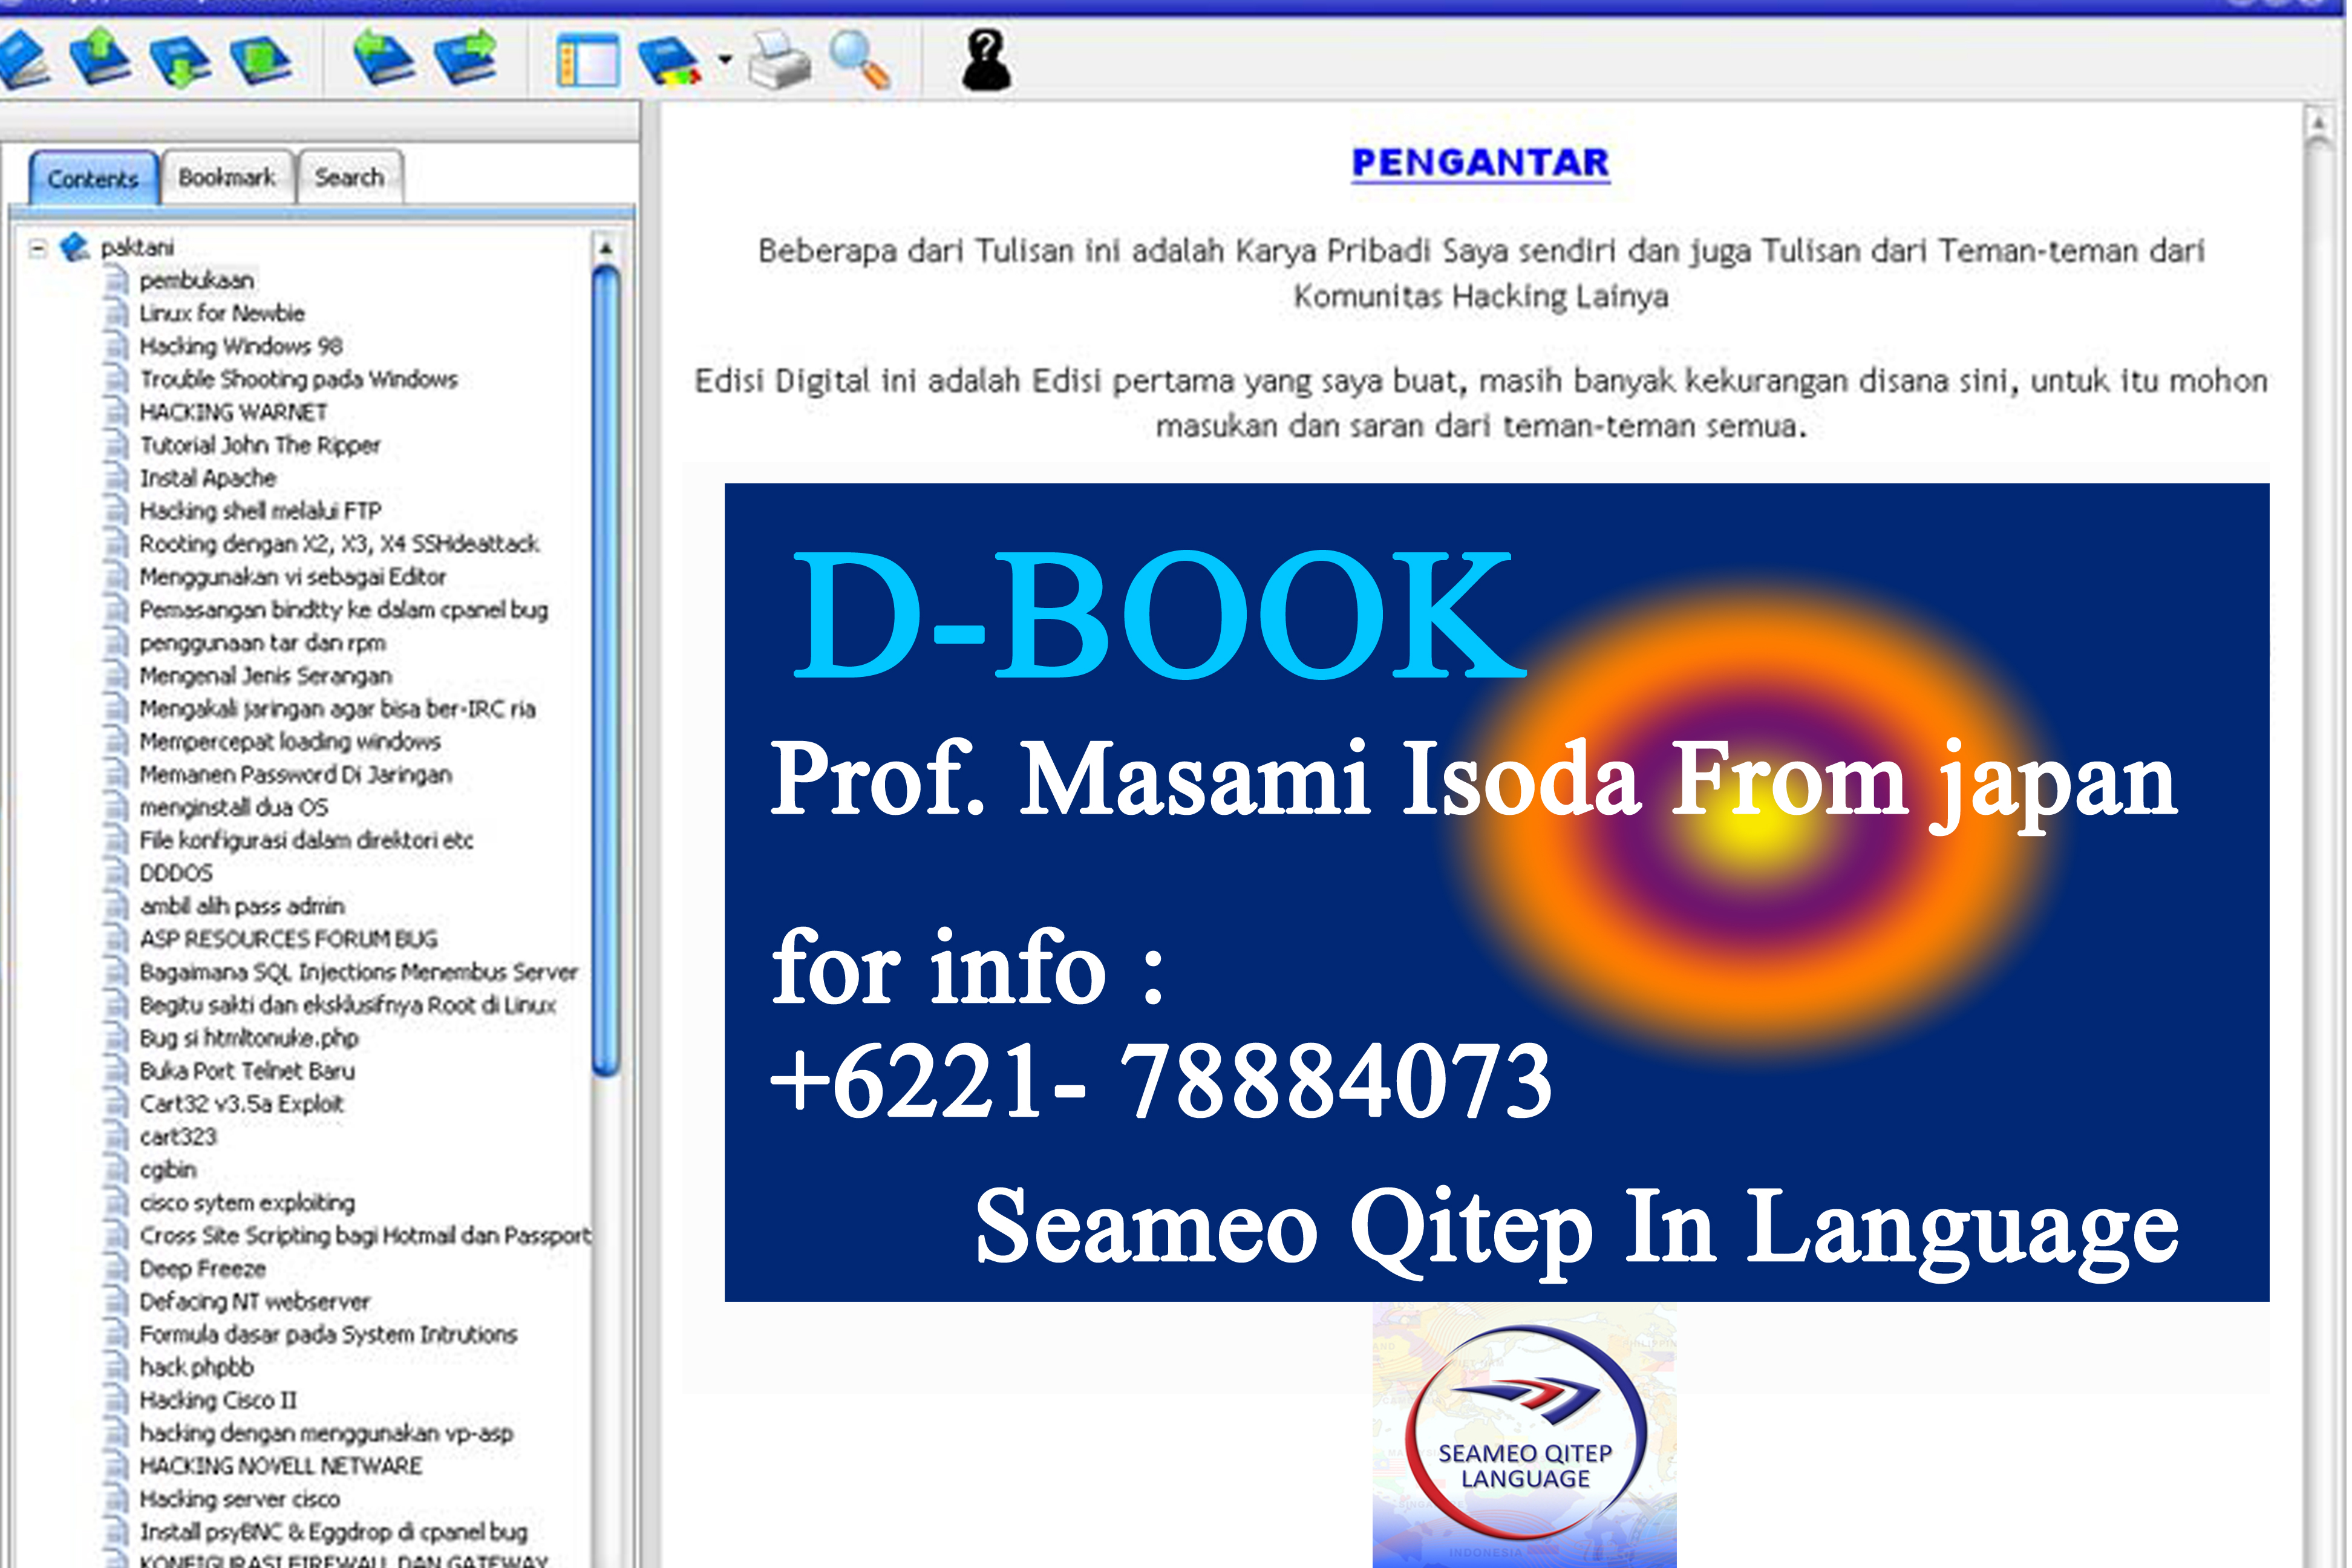Image resolution: width=2352 pixels, height=1568 pixels.
Task: Open Bagaimana SQL Injections Menembus Server
Action: click(359, 972)
